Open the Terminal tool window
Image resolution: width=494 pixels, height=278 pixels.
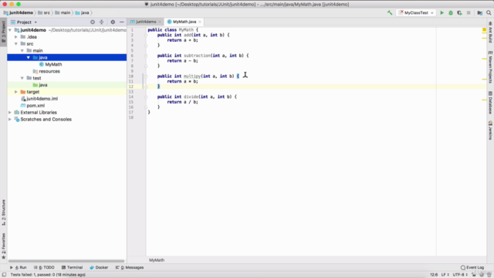[x=72, y=268]
